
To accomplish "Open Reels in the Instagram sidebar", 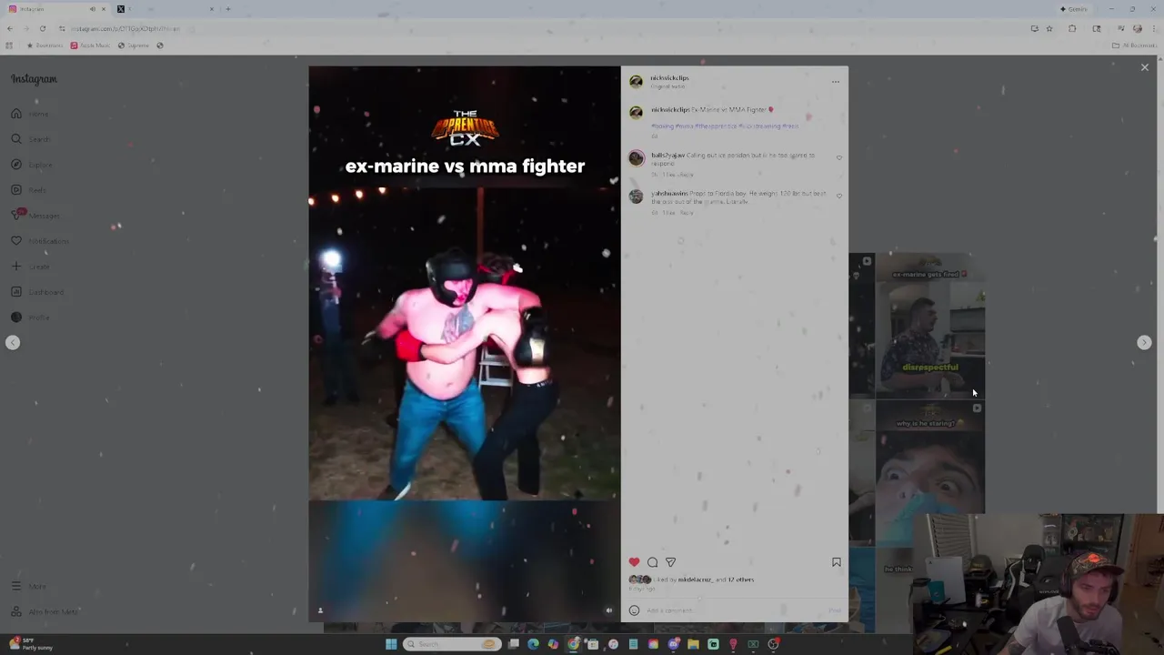I will [28, 190].
